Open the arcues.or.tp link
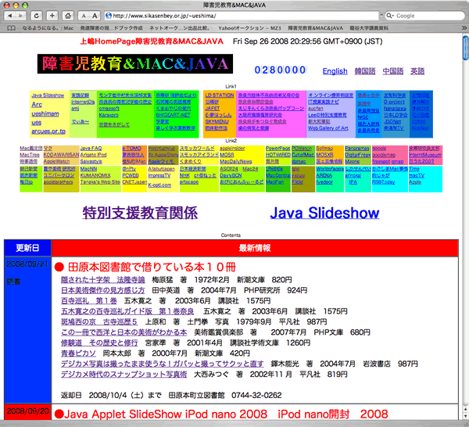469x427 pixels. (48, 131)
